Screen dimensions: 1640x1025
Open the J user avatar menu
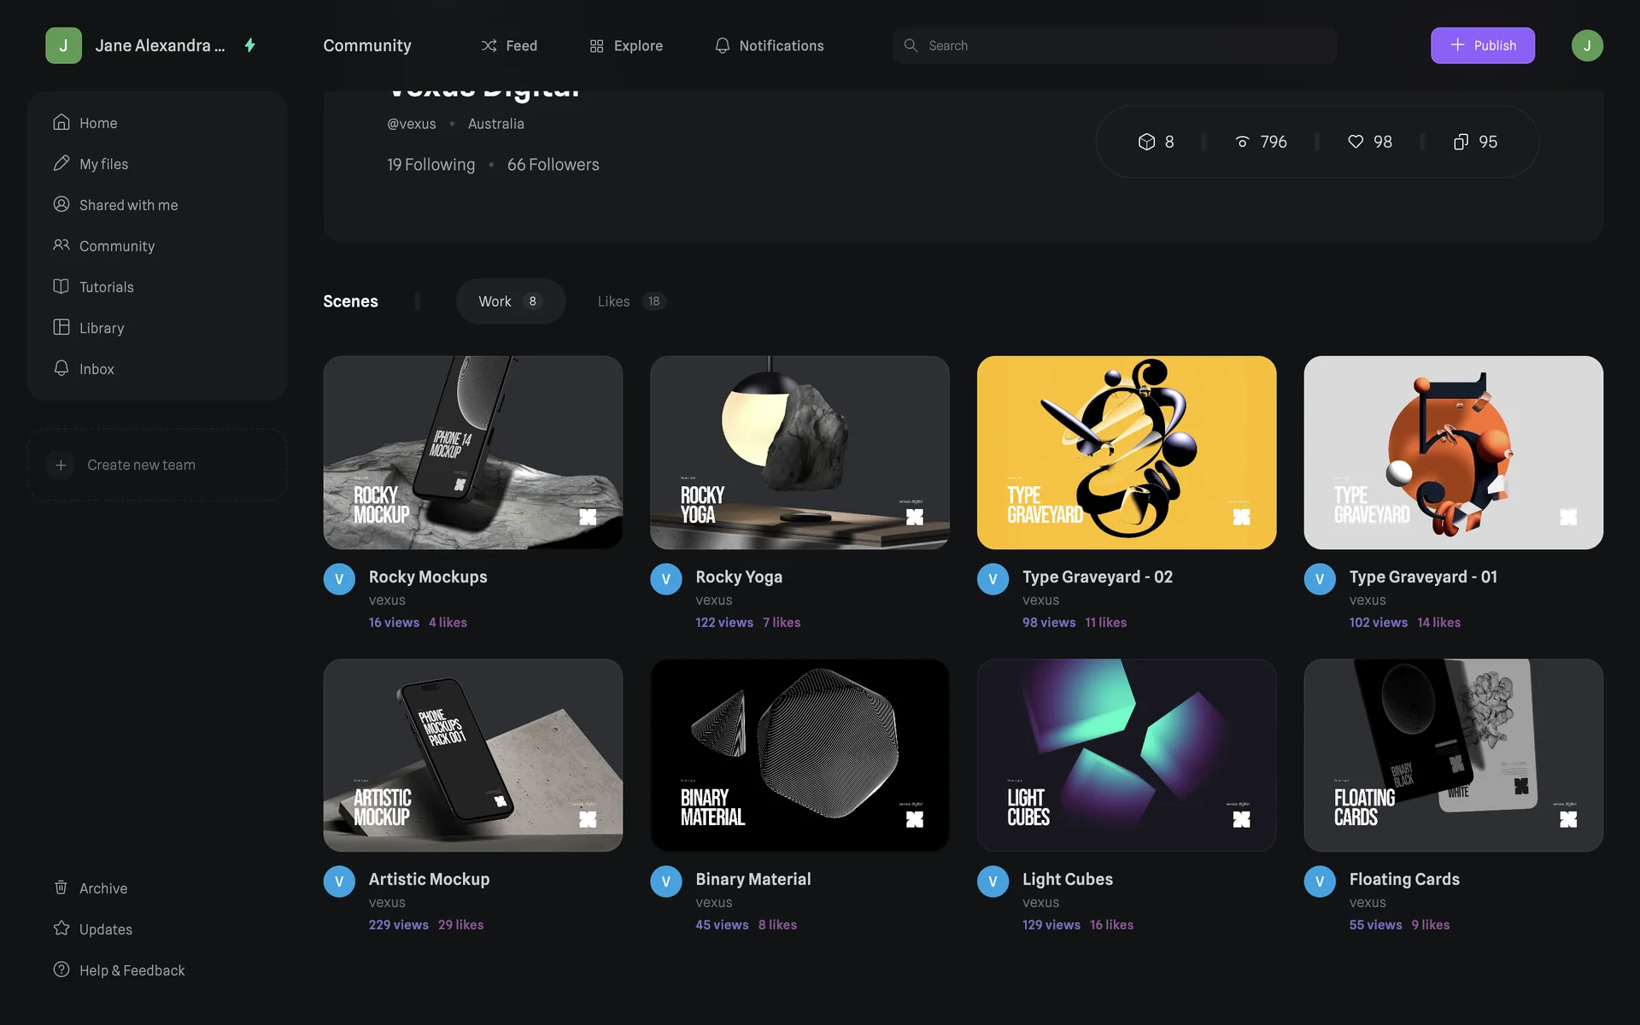[1586, 45]
